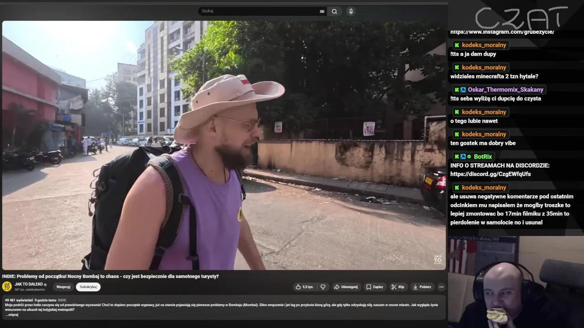The height and width of the screenshot is (328, 584).
Task: Share the video via Udostępnij
Action: [345, 287]
